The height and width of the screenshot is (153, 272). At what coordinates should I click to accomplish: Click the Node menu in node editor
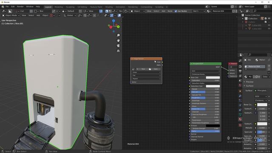(x=170, y=11)
